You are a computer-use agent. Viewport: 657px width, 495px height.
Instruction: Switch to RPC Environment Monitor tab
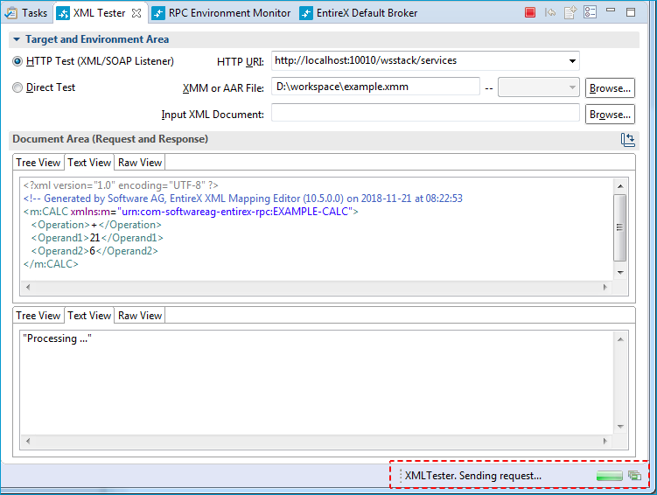(x=221, y=13)
